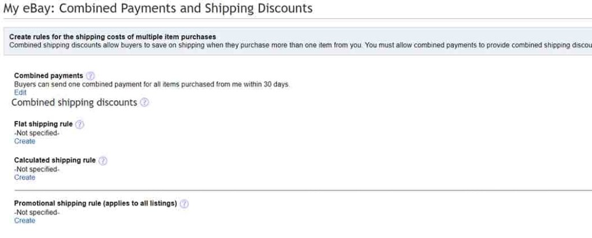This screenshot has width=592, height=238.
Task: Create a Promotional shipping rule
Action: click(x=24, y=221)
